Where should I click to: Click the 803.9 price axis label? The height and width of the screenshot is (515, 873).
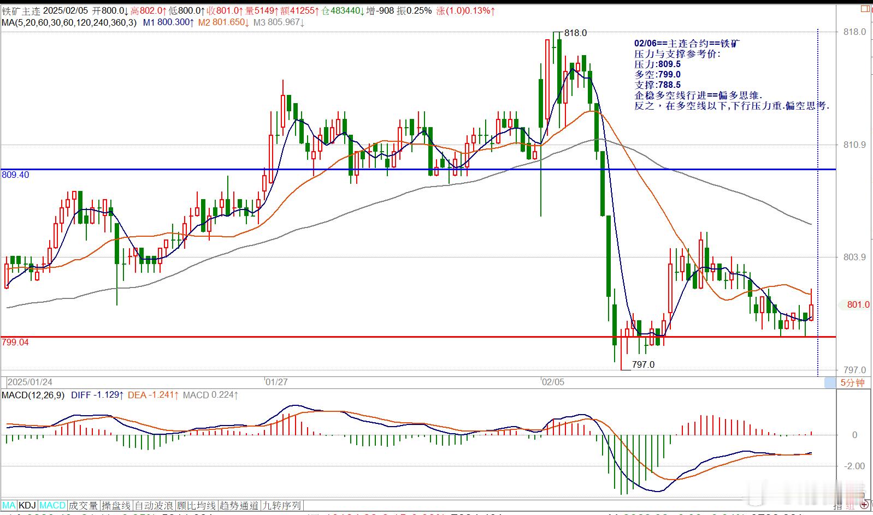pos(855,257)
